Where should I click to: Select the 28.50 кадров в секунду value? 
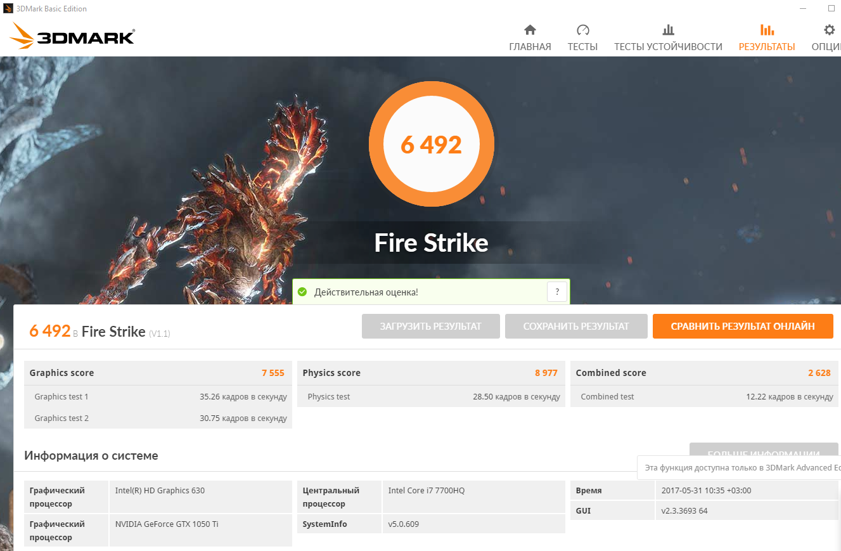[x=517, y=397]
